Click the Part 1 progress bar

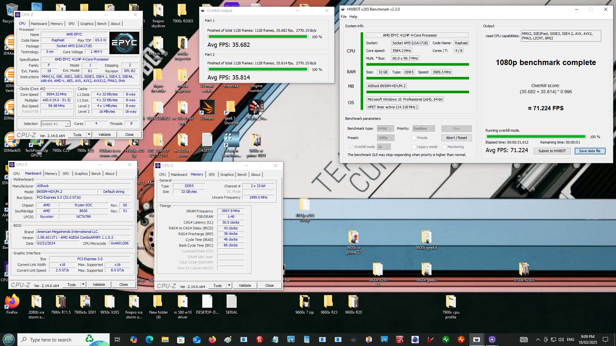(258, 37)
